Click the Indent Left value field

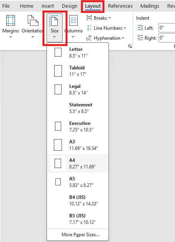[x=167, y=28]
